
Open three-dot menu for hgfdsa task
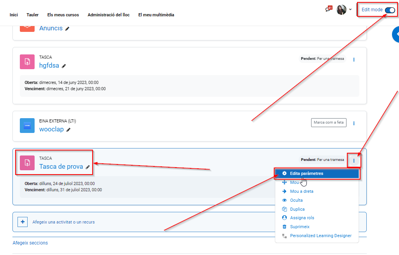coord(354,59)
